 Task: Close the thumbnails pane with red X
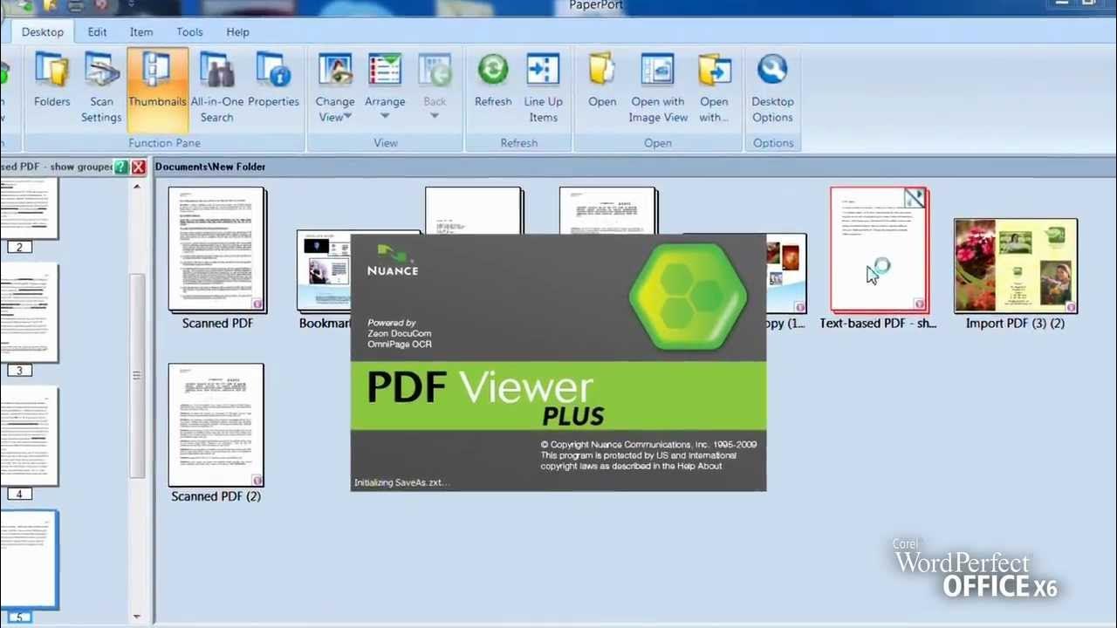(x=139, y=167)
